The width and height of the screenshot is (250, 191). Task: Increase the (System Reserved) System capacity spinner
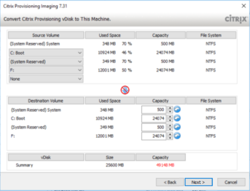point(170,108)
